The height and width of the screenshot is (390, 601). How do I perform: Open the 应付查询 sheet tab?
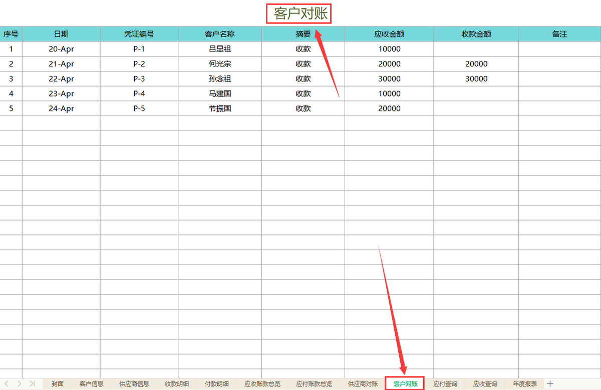[445, 384]
